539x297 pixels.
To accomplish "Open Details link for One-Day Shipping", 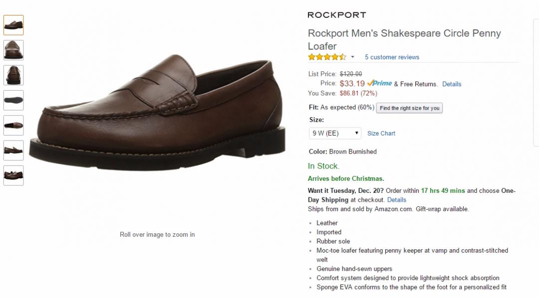I will (x=397, y=200).
